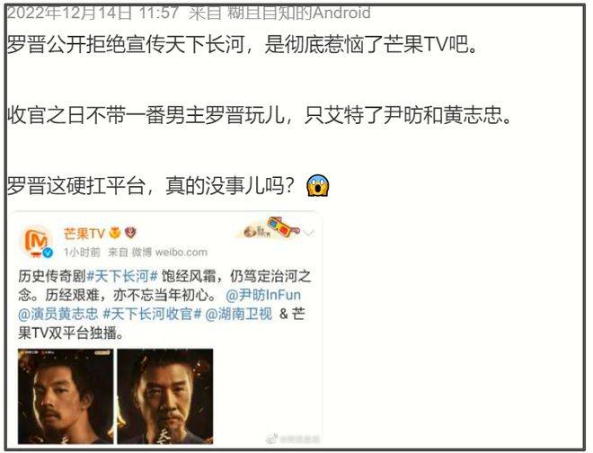Open the #天下长河收官# hashtag
593x453 pixels.
pyautogui.click(x=152, y=314)
